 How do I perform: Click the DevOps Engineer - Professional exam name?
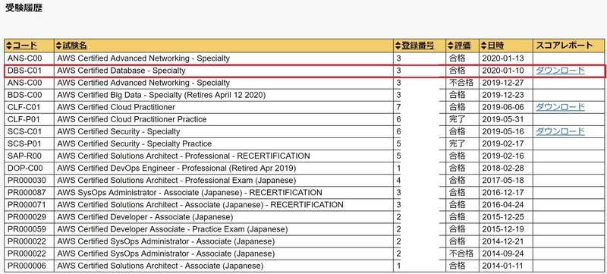[177, 168]
